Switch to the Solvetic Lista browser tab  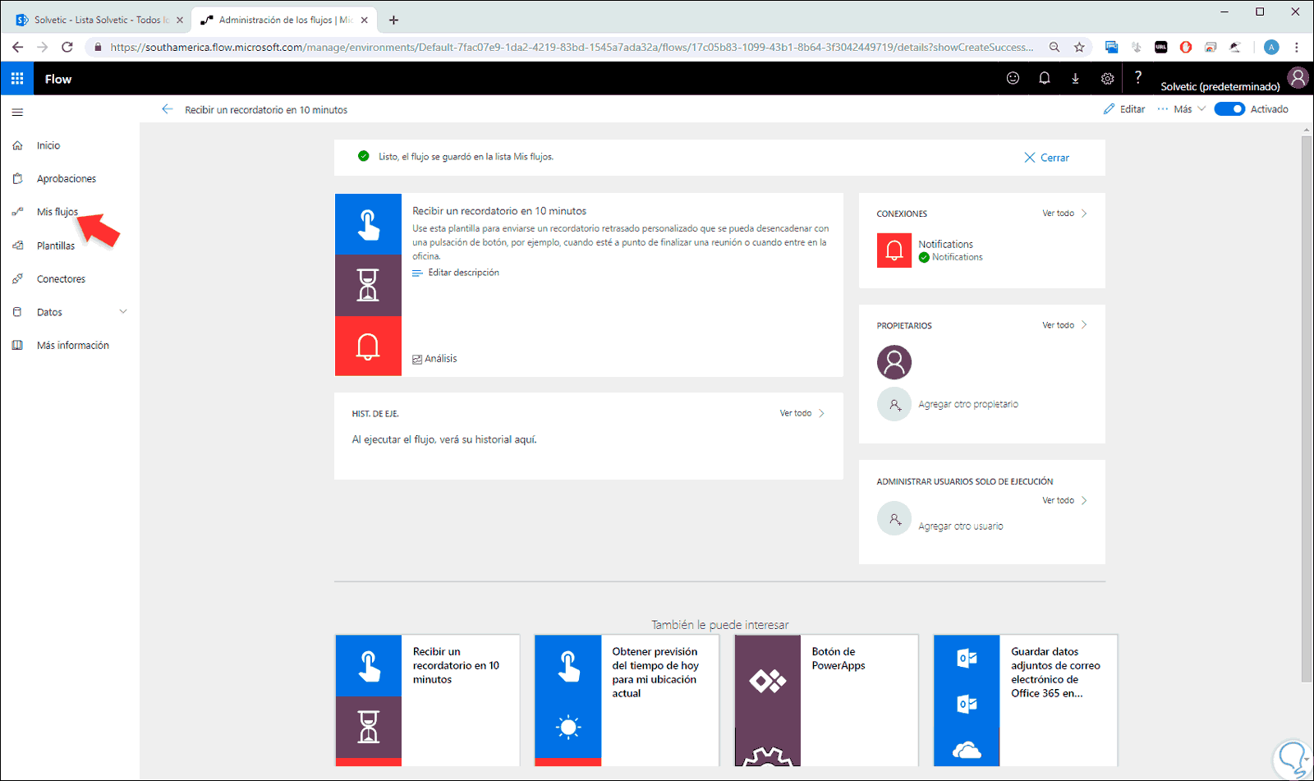point(99,20)
